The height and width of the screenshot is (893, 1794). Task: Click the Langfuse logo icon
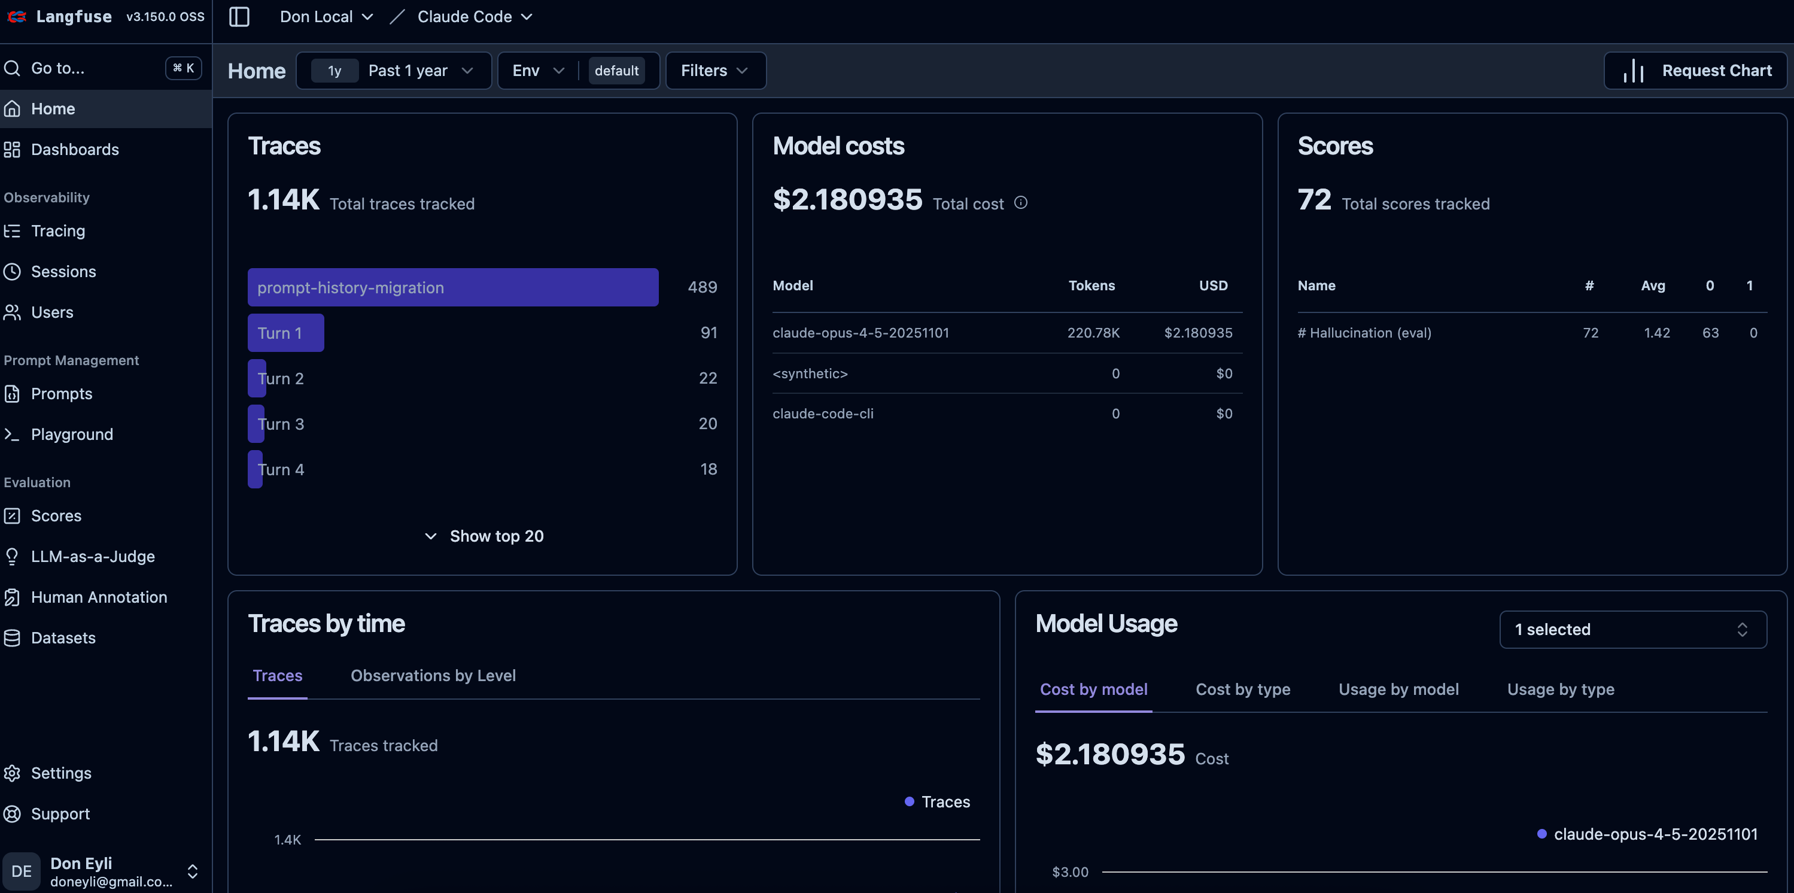point(17,17)
